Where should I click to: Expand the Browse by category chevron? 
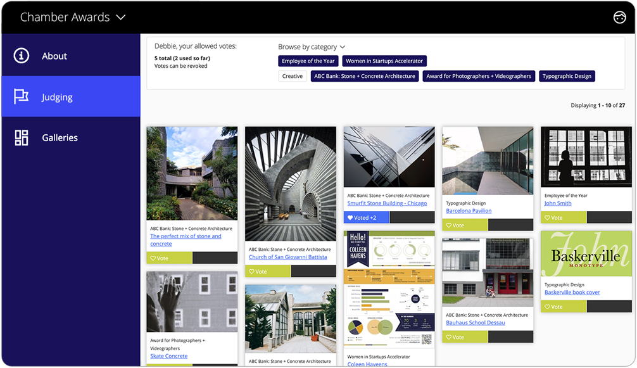(343, 47)
